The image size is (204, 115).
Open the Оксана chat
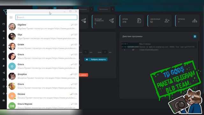click(43, 96)
